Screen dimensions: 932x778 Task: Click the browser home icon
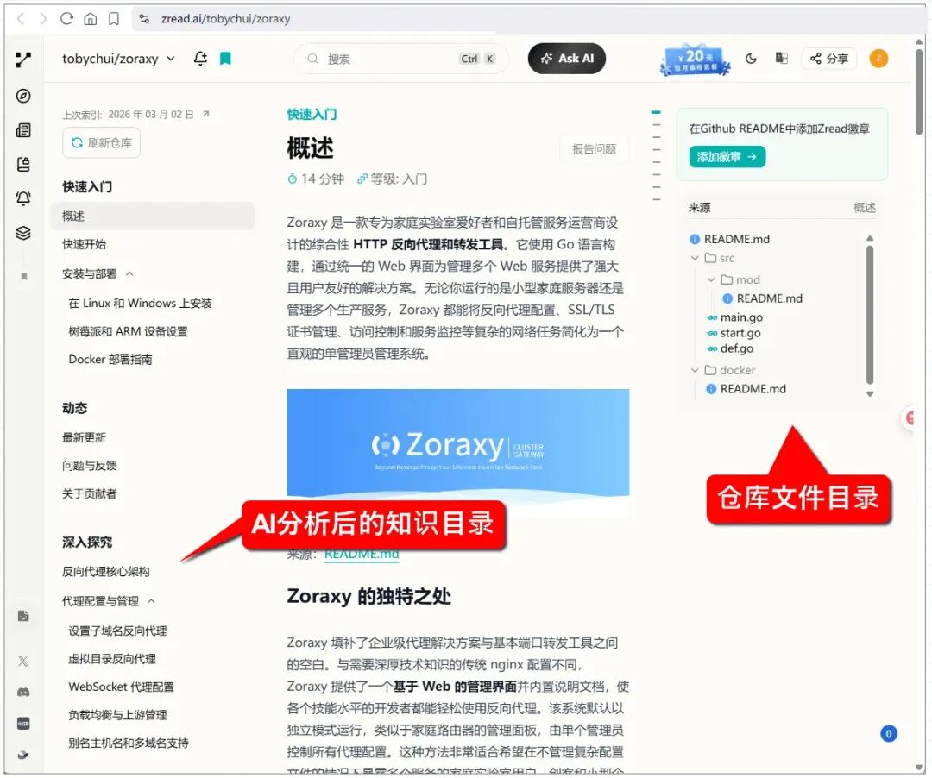[91, 18]
